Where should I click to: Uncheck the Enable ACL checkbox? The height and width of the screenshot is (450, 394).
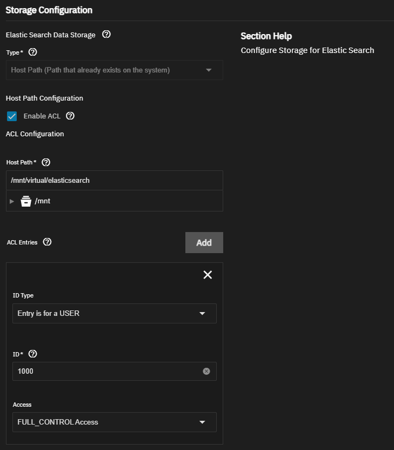point(12,116)
